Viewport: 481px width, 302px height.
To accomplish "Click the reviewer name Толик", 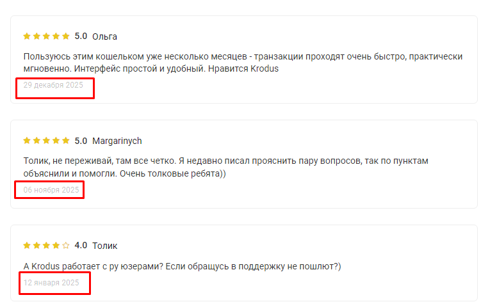I will [104, 246].
